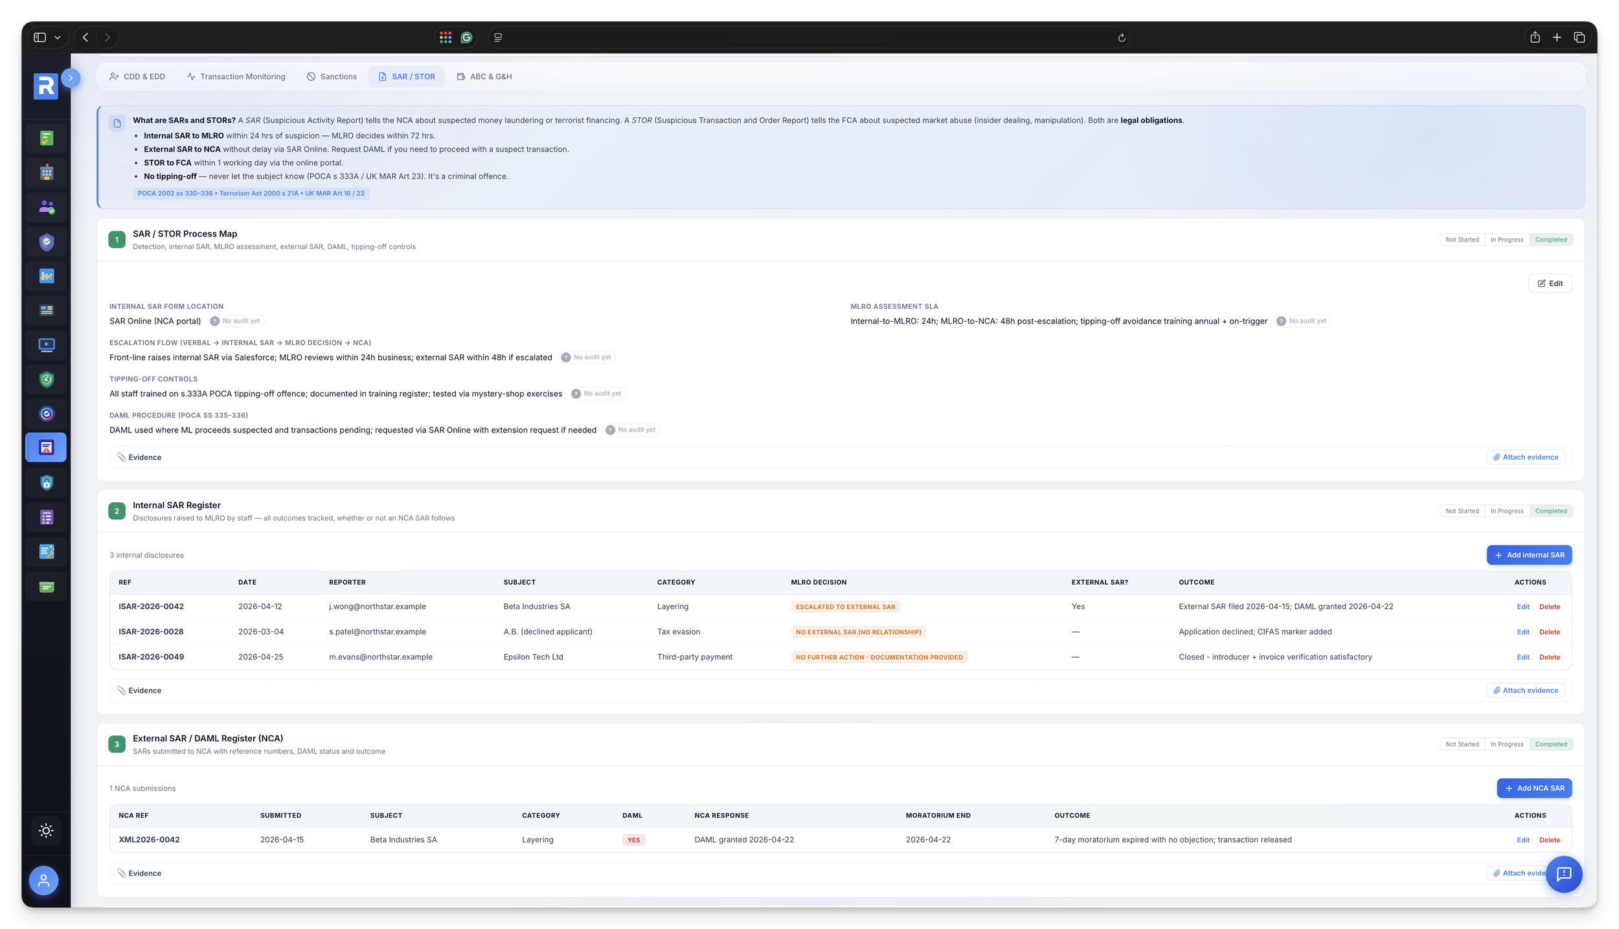Click the YES DAML badge for XML2026-0042

pyautogui.click(x=633, y=840)
